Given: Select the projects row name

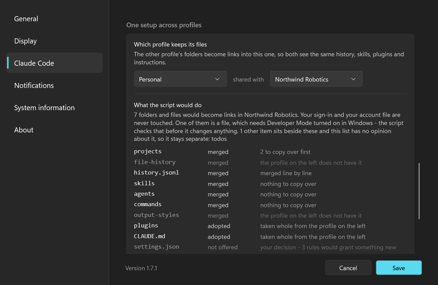Looking at the screenshot, I should pyautogui.click(x=148, y=152).
